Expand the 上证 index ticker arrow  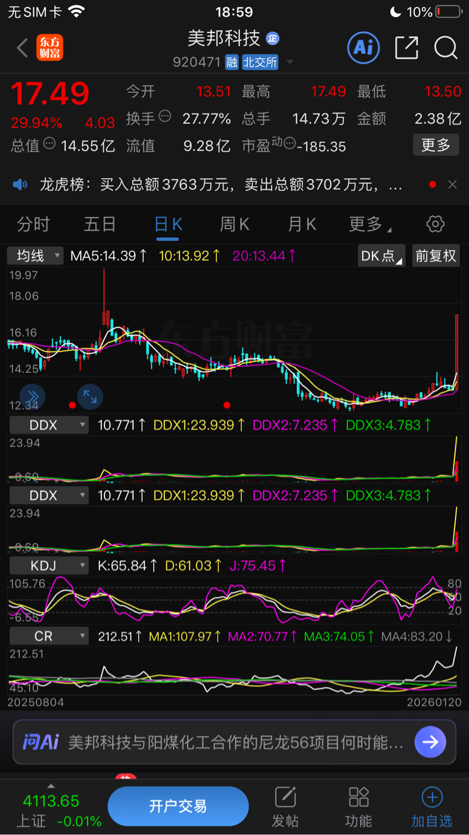point(51,786)
